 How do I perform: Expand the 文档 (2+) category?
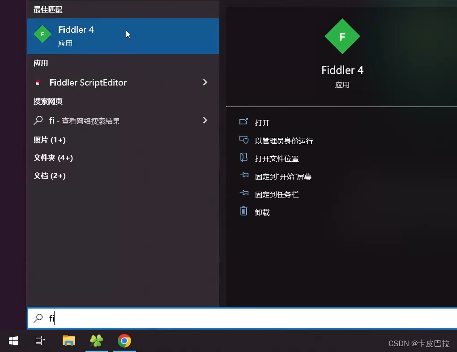click(50, 176)
